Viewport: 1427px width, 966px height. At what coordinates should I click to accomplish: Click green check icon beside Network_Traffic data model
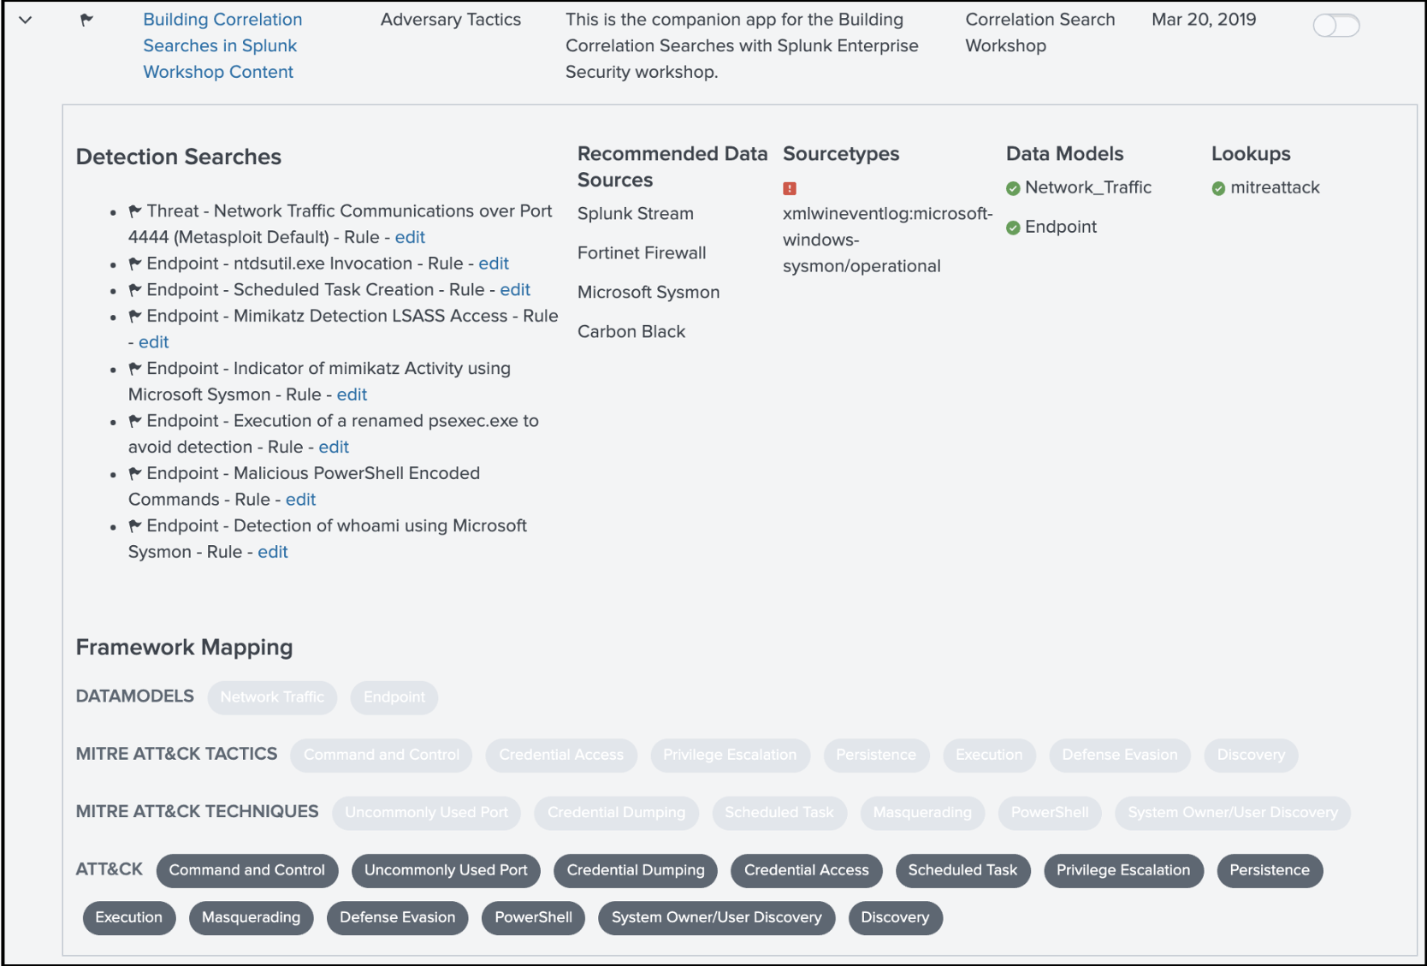[1013, 188]
